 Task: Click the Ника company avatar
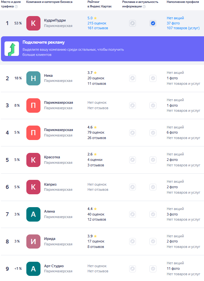(33, 78)
